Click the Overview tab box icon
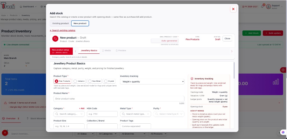287x139 pixels. (x=3, y=118)
